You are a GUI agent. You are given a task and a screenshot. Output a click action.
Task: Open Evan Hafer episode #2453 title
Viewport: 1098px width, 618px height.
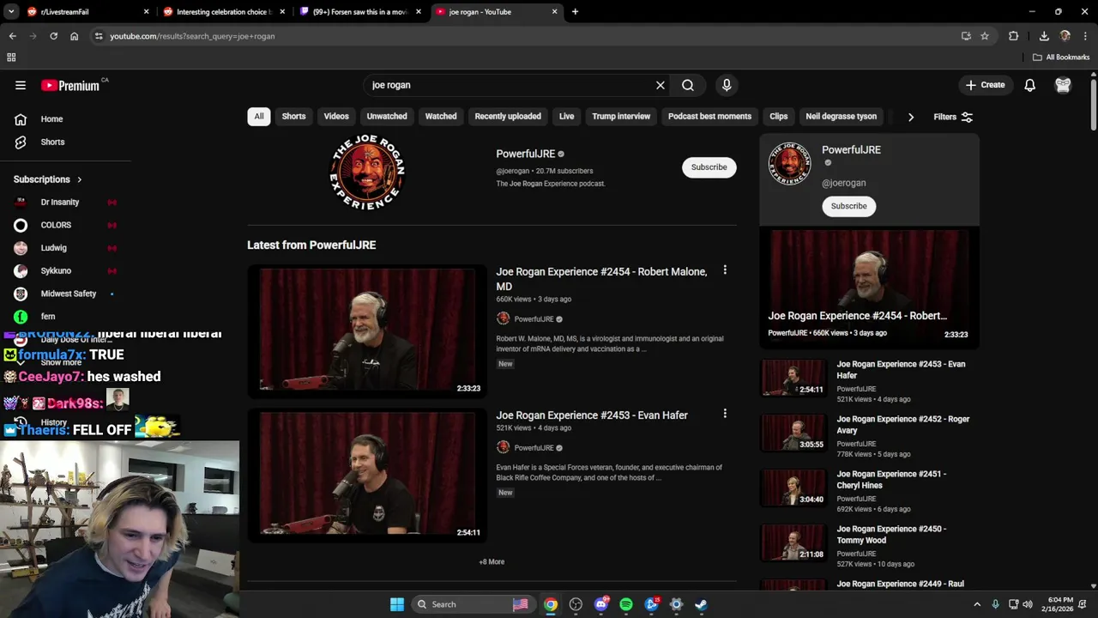592,415
